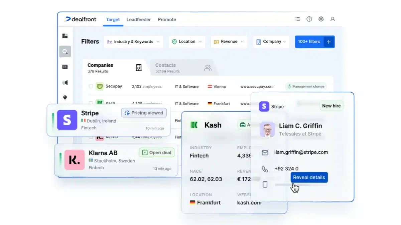Click the Secupay company logo

(x=100, y=86)
